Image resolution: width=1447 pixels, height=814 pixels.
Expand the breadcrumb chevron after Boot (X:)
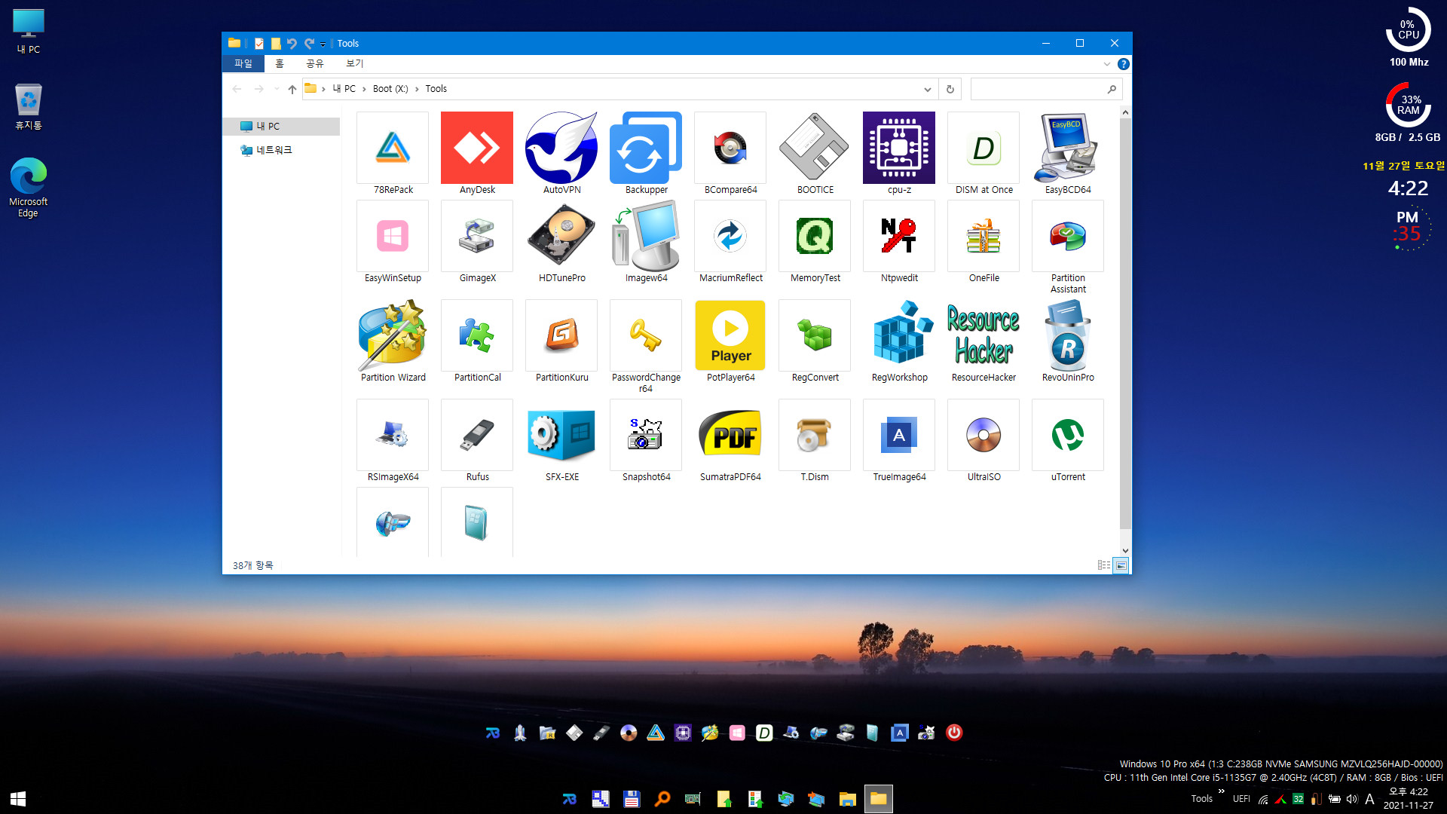click(x=416, y=89)
